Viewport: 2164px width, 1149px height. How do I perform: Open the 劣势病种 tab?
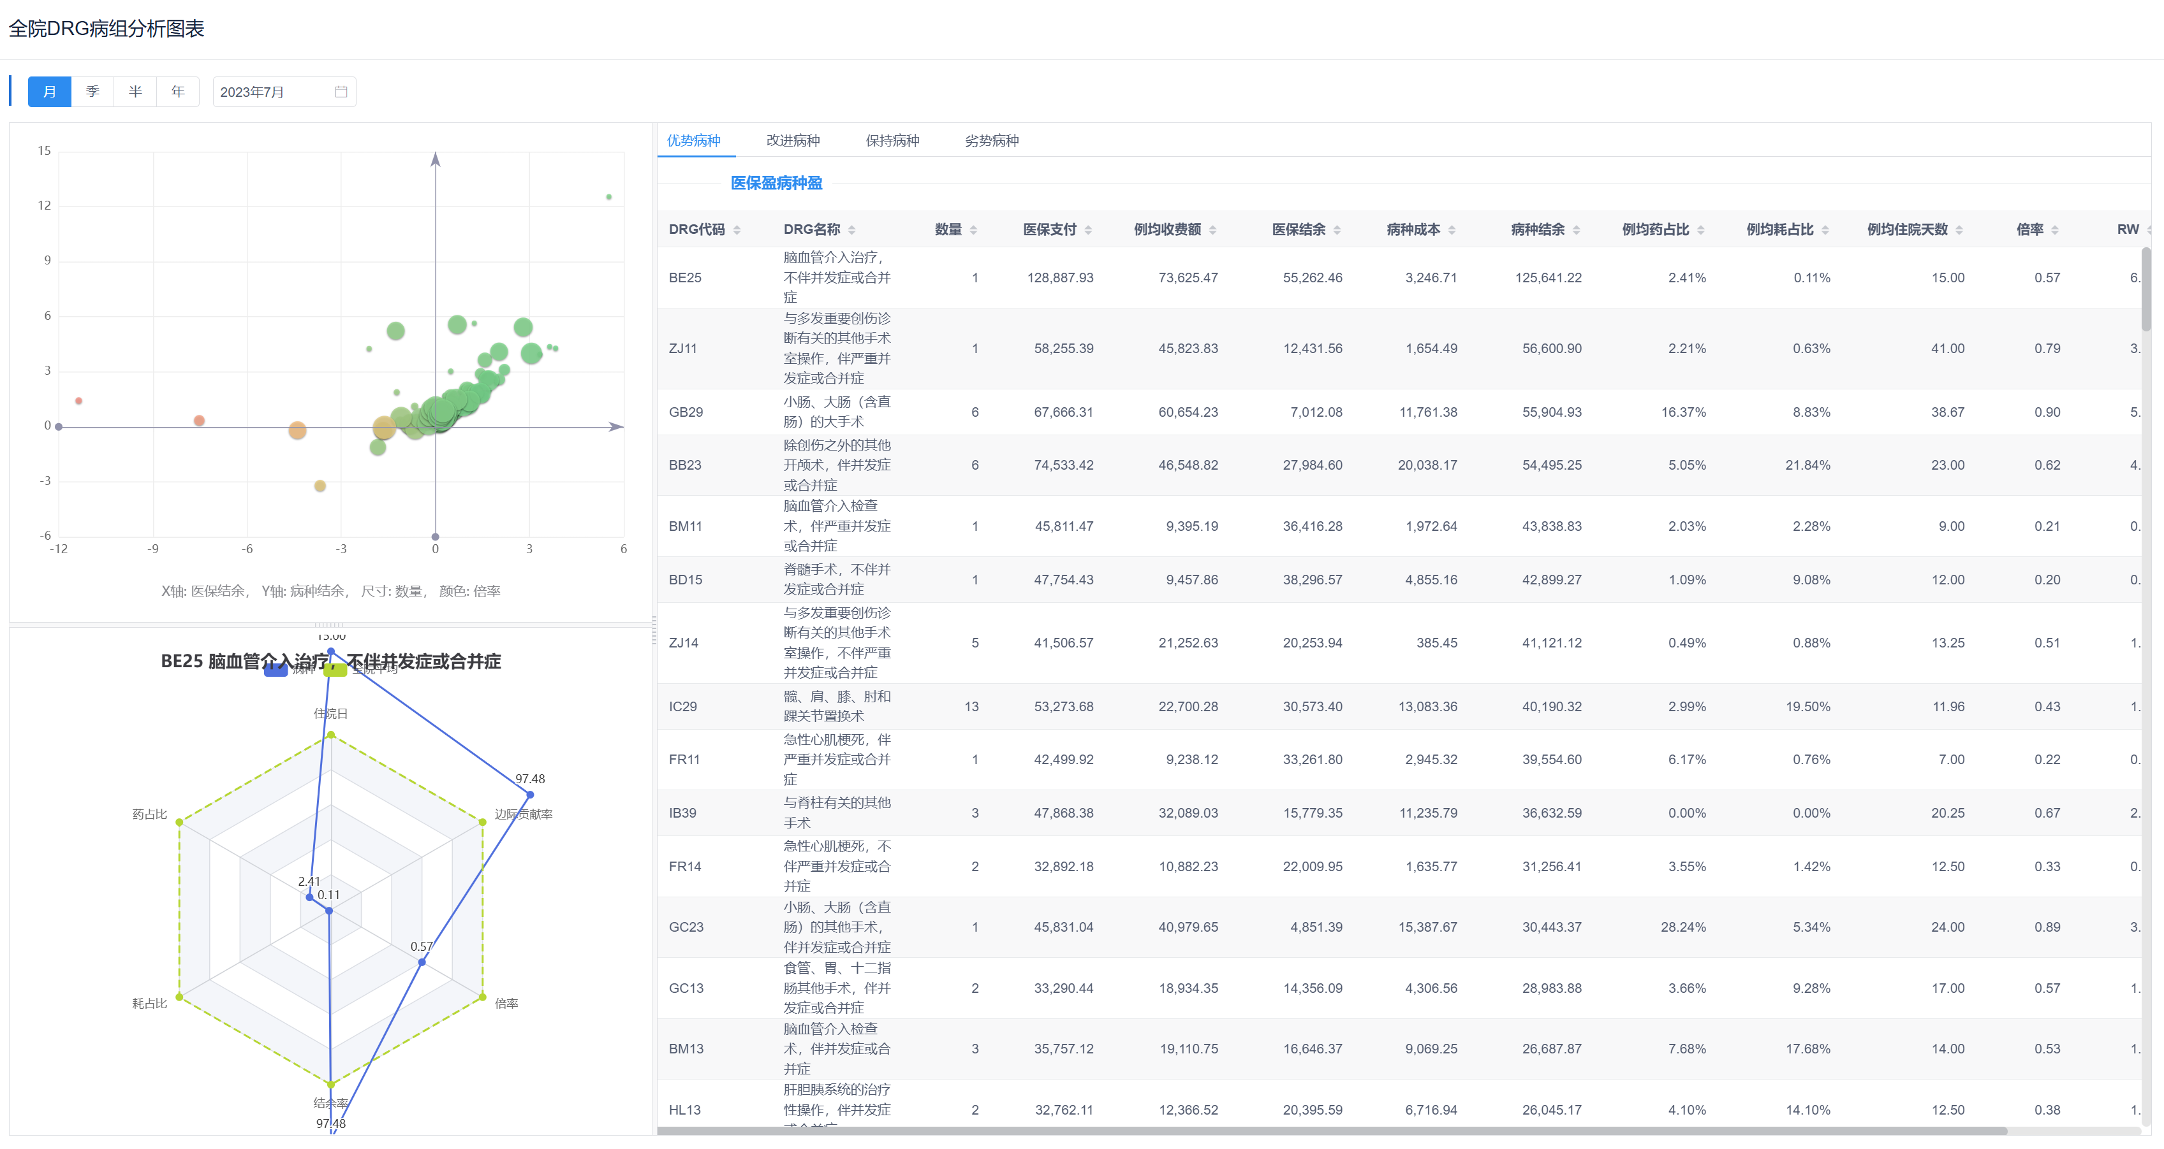pos(991,140)
